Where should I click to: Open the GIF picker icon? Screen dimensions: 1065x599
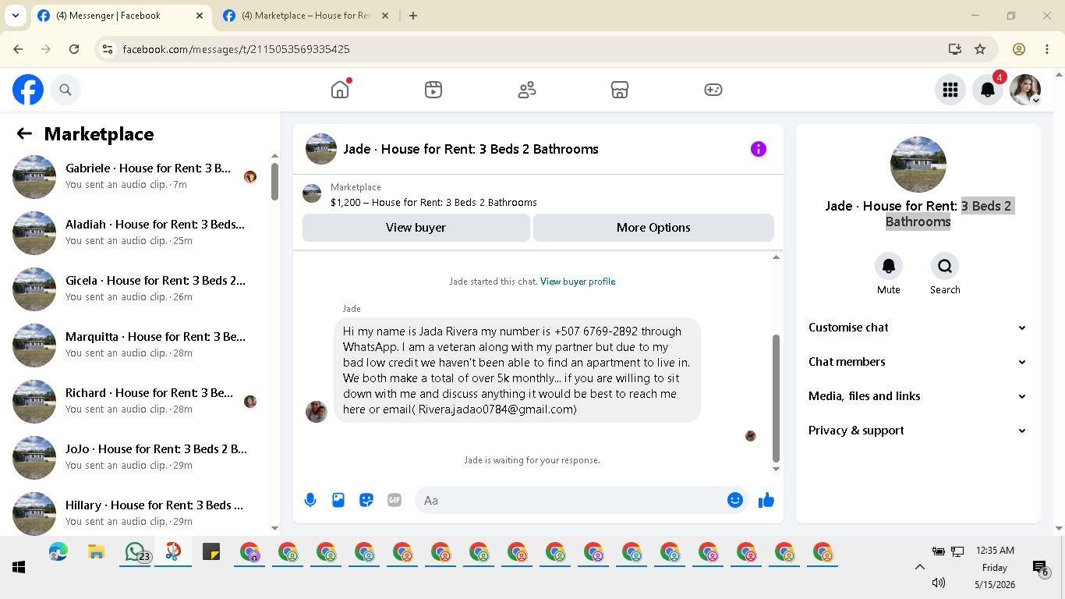(395, 500)
